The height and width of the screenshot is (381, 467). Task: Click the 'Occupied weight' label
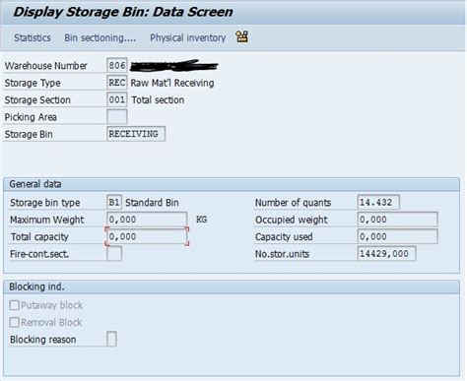(x=292, y=220)
